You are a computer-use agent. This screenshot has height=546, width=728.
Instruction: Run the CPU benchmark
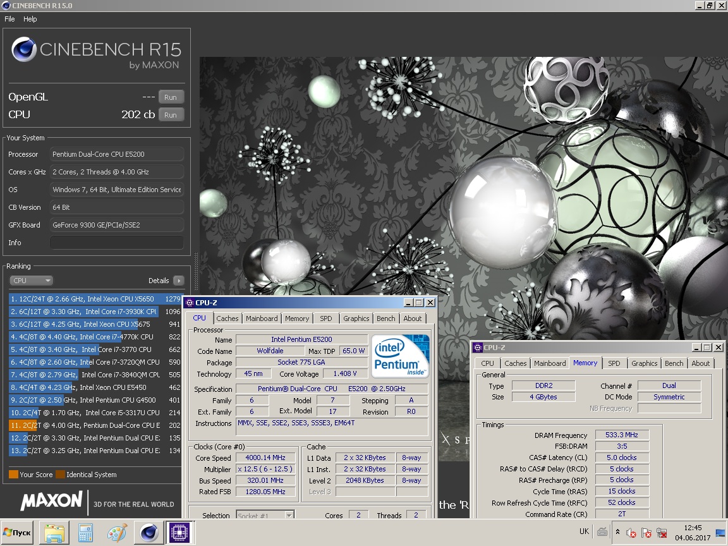pyautogui.click(x=171, y=114)
